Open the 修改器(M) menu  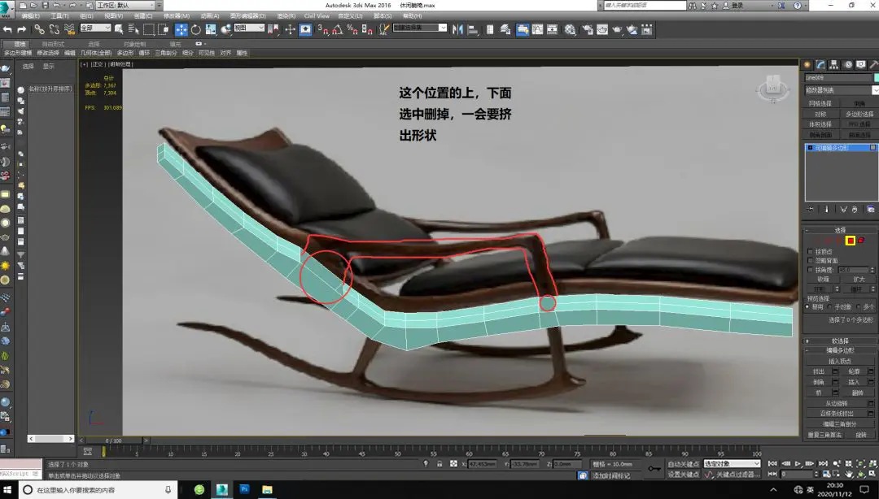point(176,15)
